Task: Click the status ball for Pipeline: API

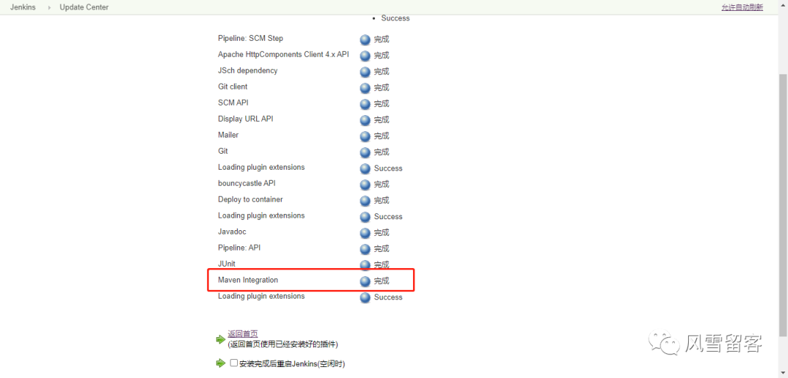Action: [366, 249]
